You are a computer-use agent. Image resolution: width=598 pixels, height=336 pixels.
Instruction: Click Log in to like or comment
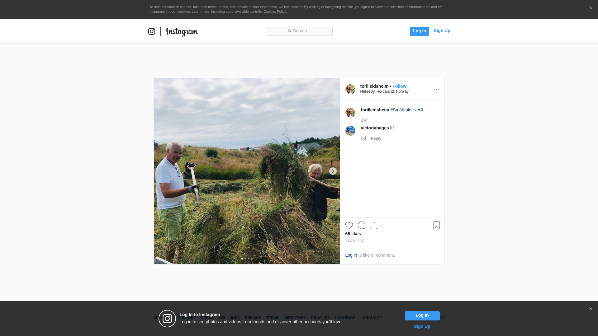tap(351, 255)
